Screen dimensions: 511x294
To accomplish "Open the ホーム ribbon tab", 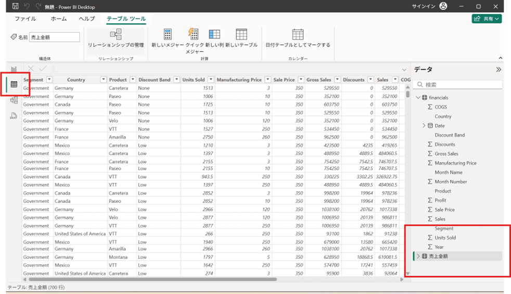I will [x=59, y=19].
